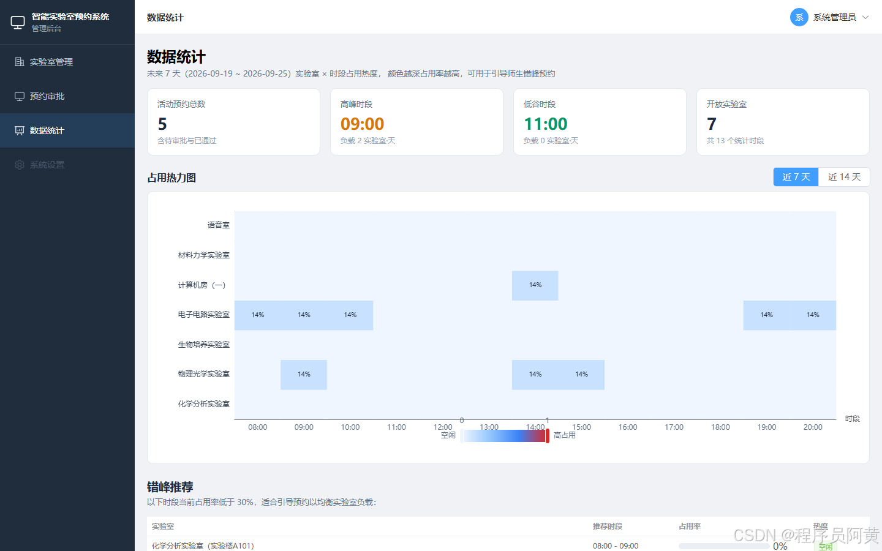Open 实验室管理 menu item
882x551 pixels.
67,62
